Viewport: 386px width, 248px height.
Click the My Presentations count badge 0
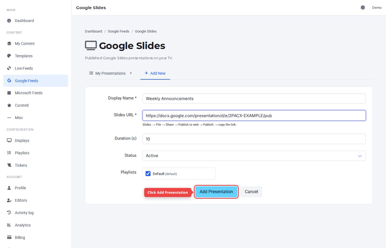tap(131, 73)
